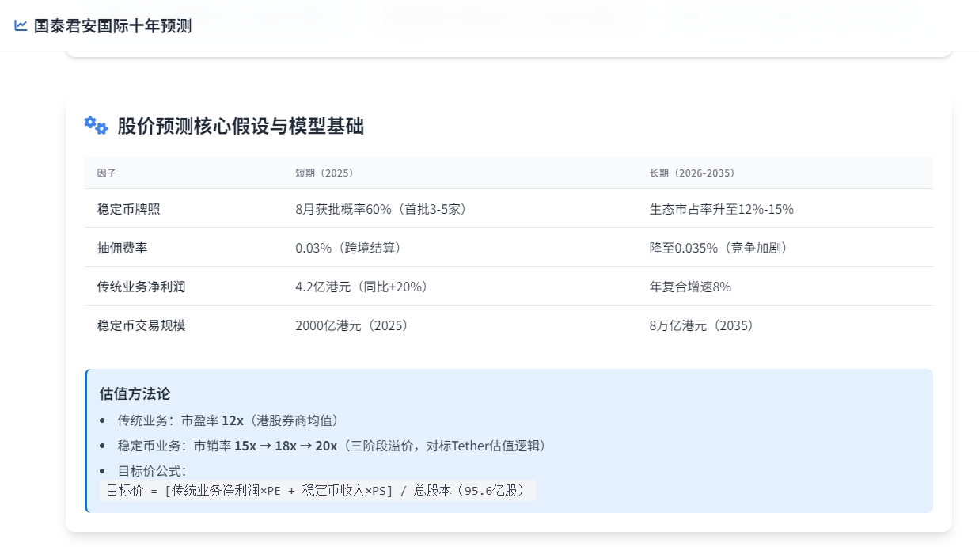Click cell 降至0.035%（竞争加剧）
The height and width of the screenshot is (547, 979).
722,248
